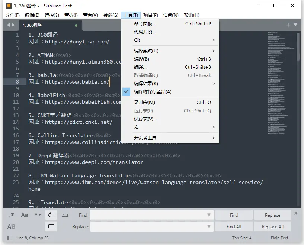The image size is (304, 245).
Task: Open Replace history dropdown
Action: click(x=209, y=226)
